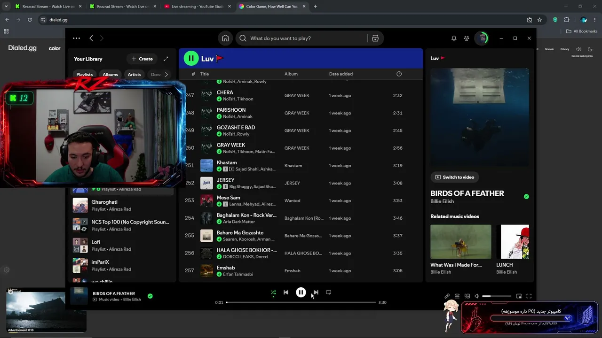Expand Your Library to full view
The height and width of the screenshot is (338, 602).
(x=166, y=59)
